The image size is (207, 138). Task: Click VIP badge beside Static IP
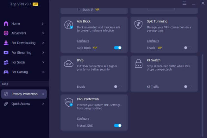[97, 9]
